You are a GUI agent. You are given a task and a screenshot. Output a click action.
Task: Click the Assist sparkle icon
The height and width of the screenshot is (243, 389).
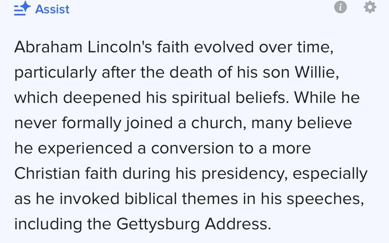pos(22,8)
